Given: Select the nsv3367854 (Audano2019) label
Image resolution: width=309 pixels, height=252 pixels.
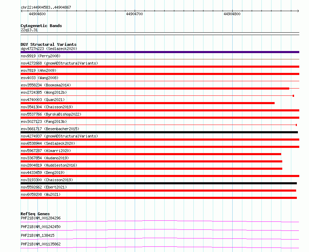Looking at the screenshot, I should (x=45, y=158).
